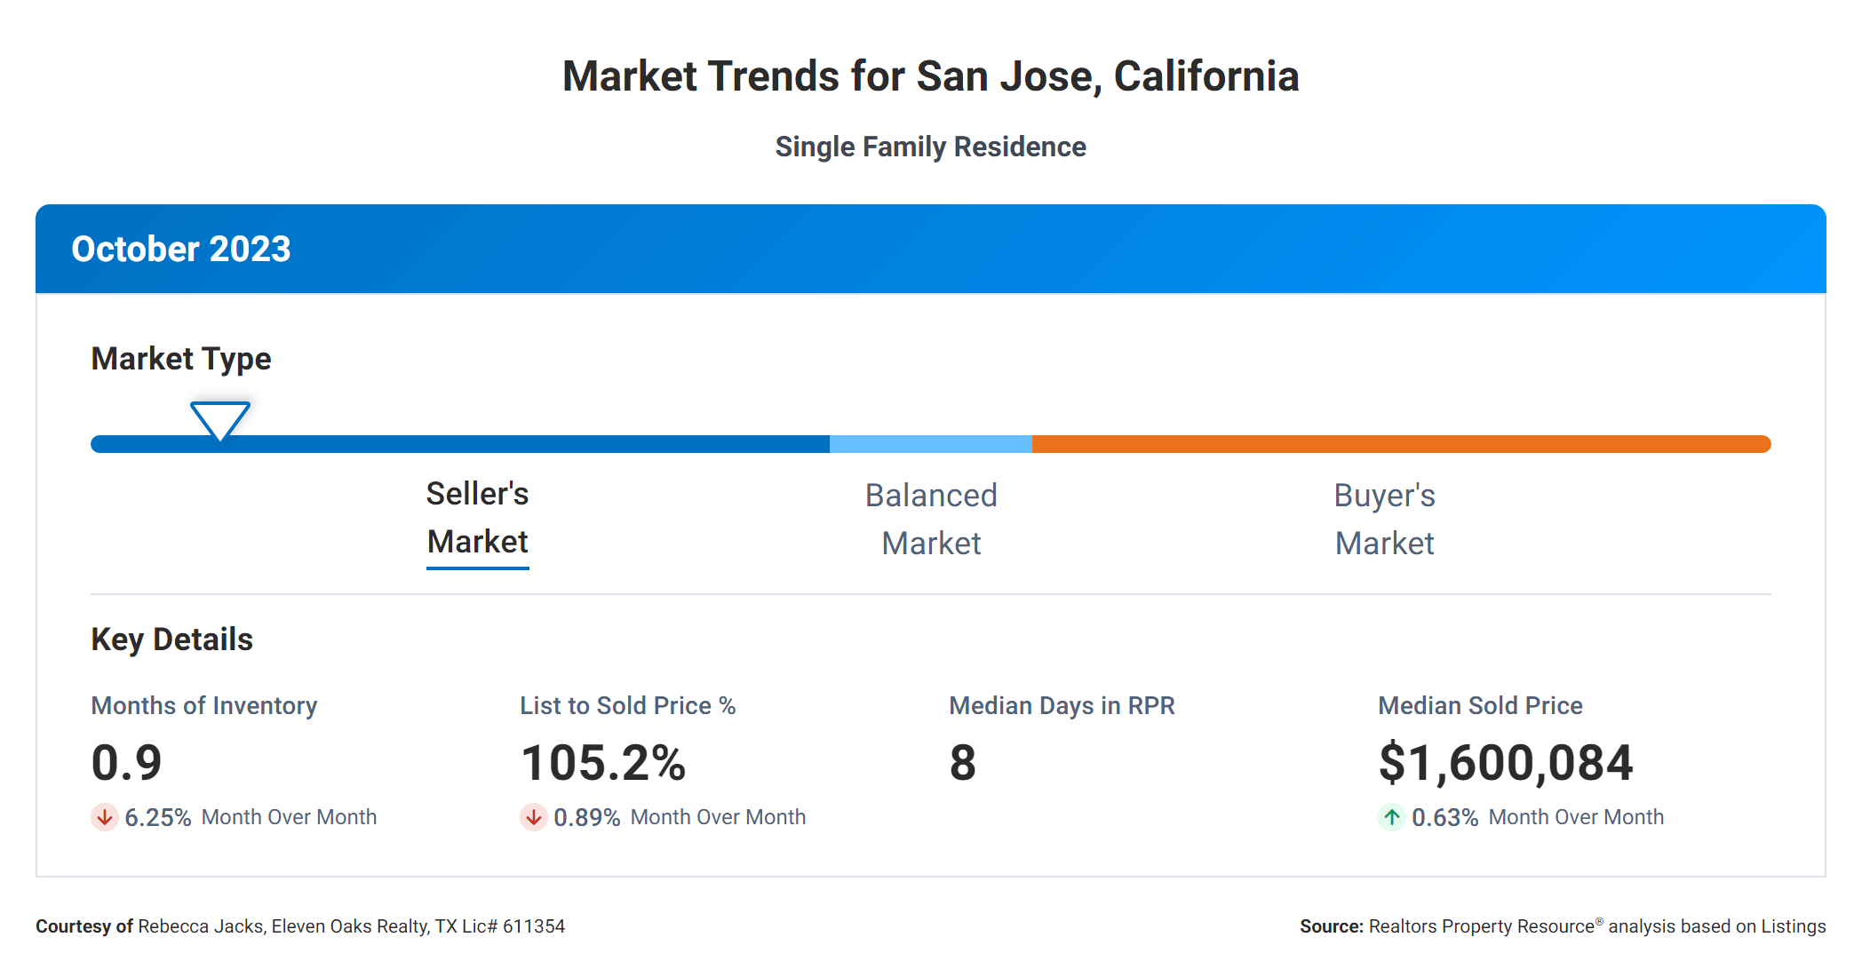1862x977 pixels.
Task: Select the Seller's Market label
Action: (477, 519)
